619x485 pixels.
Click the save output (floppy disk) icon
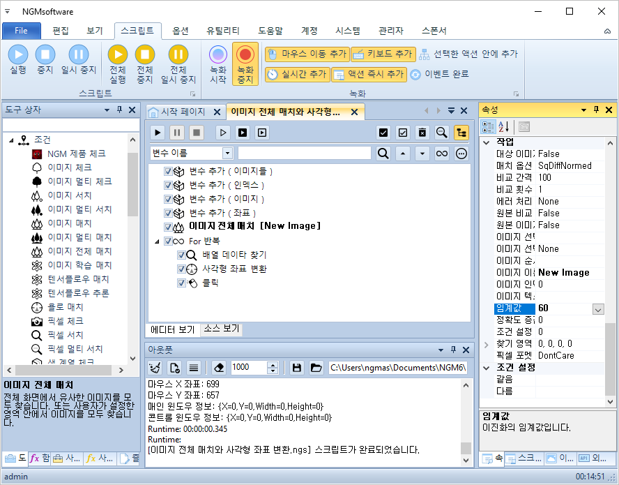(297, 368)
